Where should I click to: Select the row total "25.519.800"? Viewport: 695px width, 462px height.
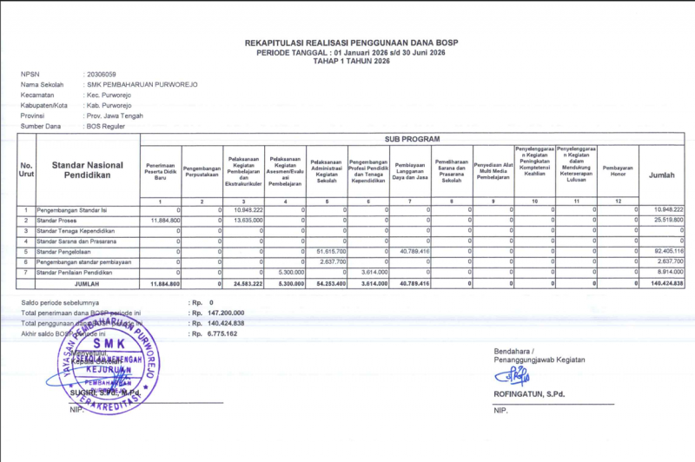668,221
